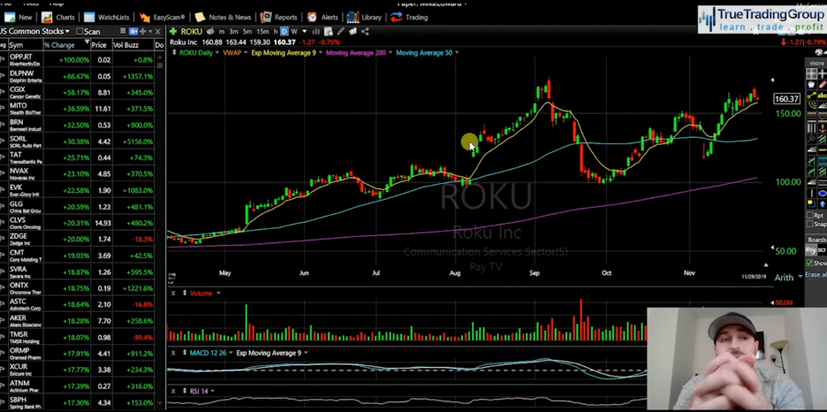827x412 pixels.
Task: Open the Volume indicator dropdown
Action: (218, 294)
